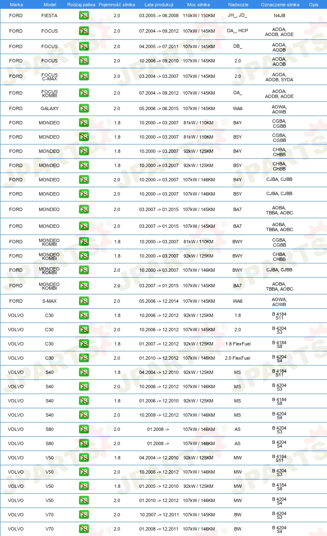
Task: Click production years 01.2008 -> 12.2011
Action: [x=159, y=529]
